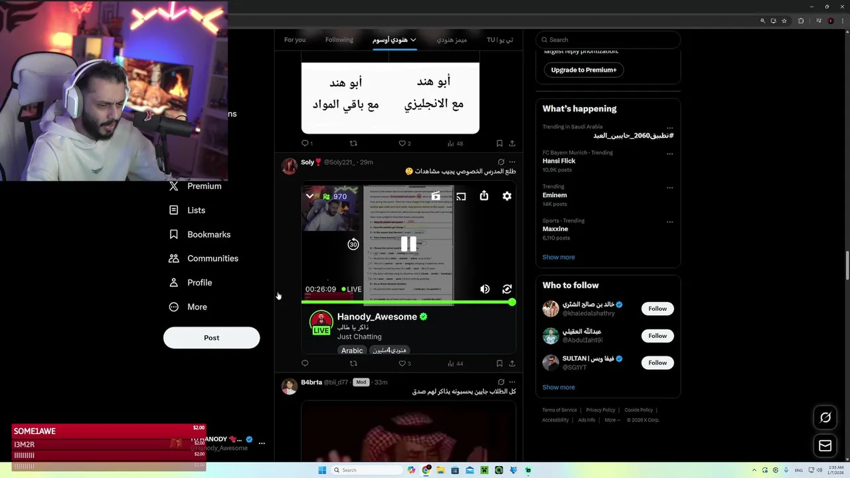Reply to Soly's post

[x=305, y=363]
